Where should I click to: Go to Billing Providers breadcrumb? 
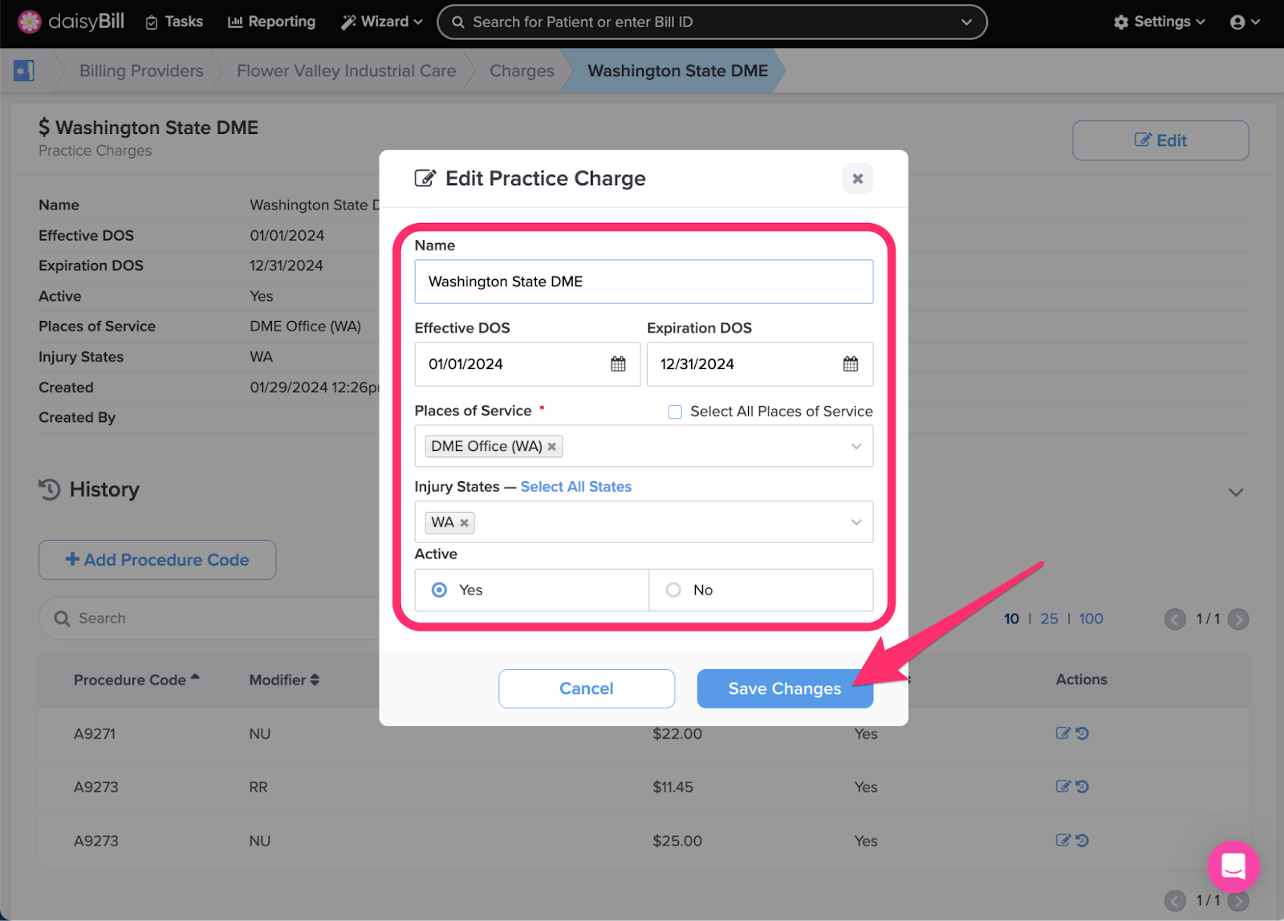[141, 71]
